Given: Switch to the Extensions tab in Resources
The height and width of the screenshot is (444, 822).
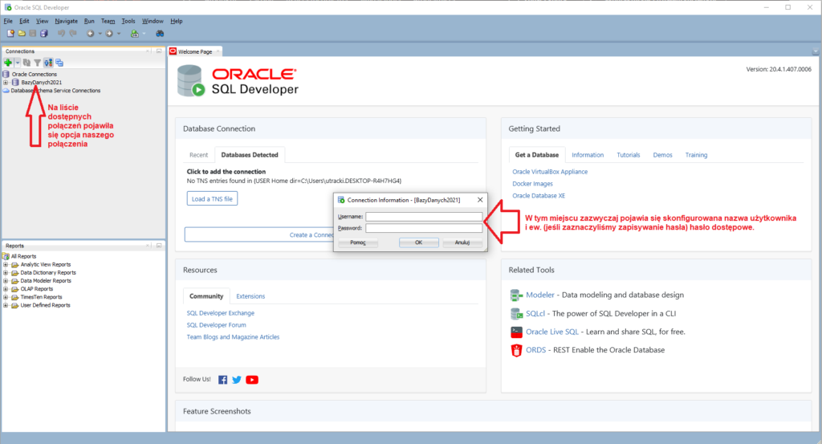Looking at the screenshot, I should 250,296.
